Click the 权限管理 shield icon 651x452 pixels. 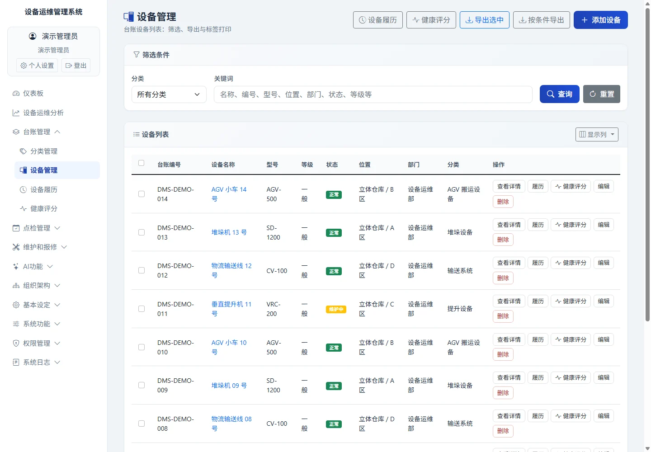(16, 344)
